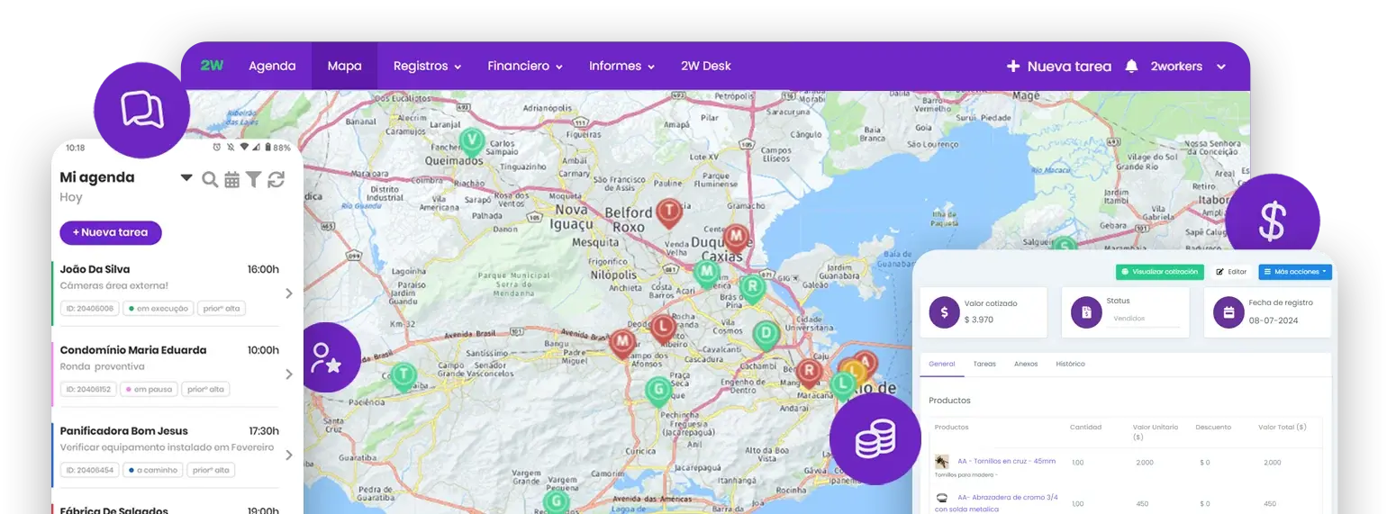Click the em execução status tag

[x=158, y=308]
